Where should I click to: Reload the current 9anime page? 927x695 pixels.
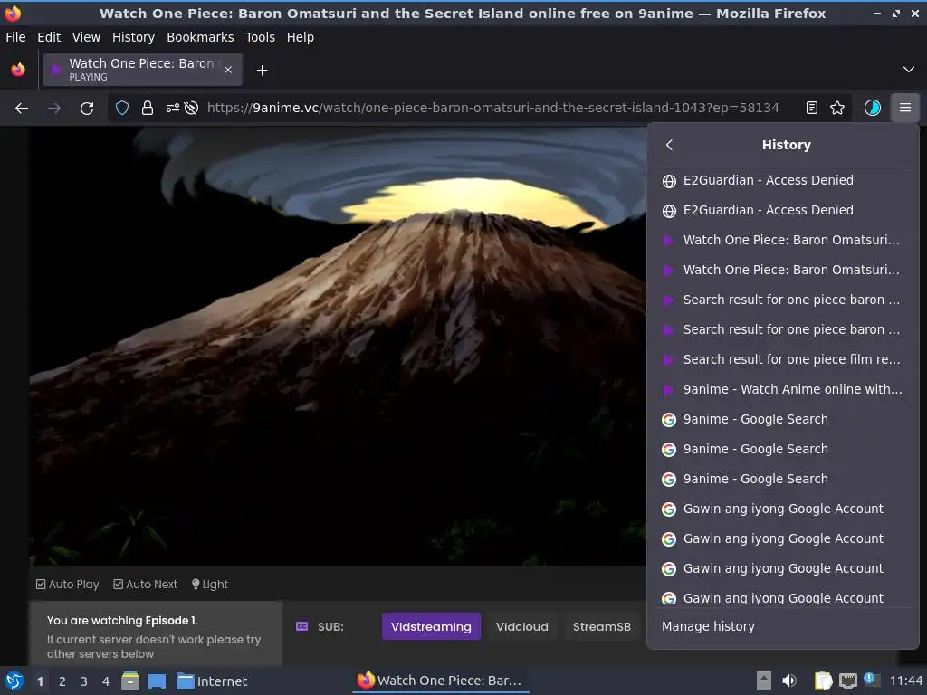[87, 109]
